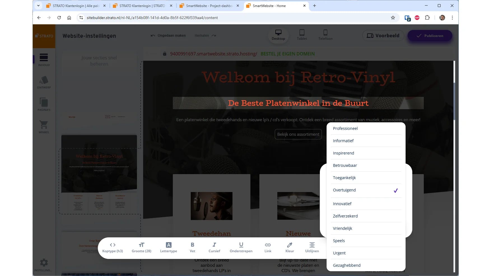Open the AdBlock Plus extension
Screen dimensions: 491x276
coord(417,18)
